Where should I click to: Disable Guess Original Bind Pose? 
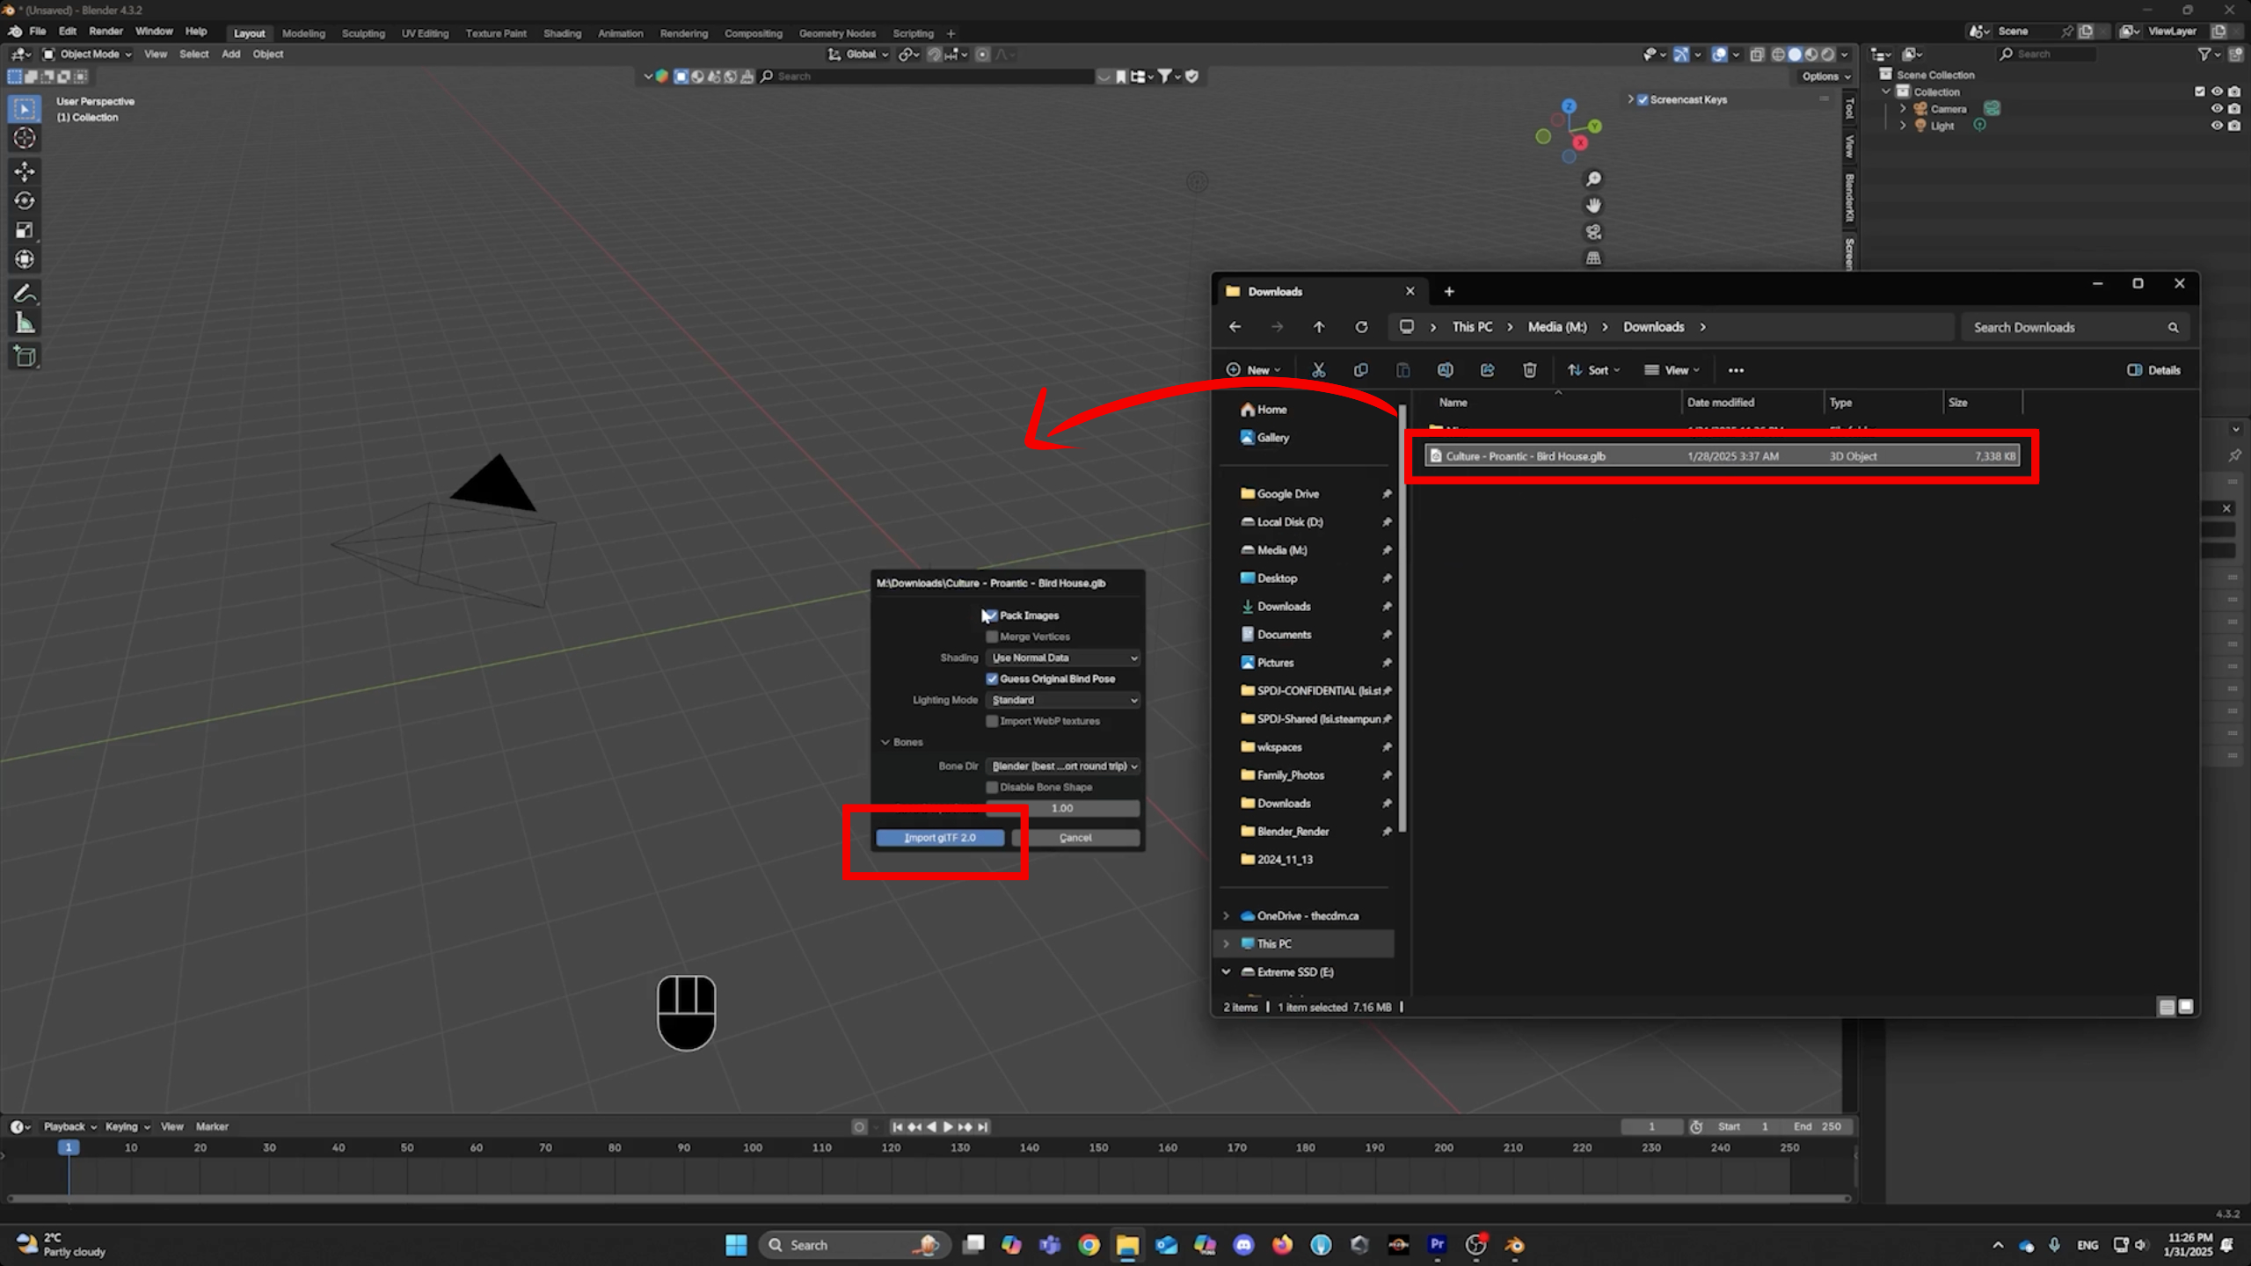(x=992, y=679)
